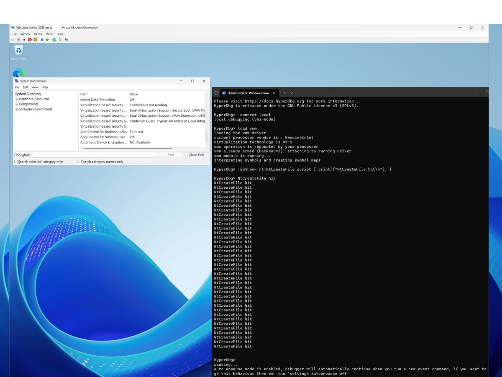Expand the Software Environment node
Viewport: 502px width, 377px height.
click(17, 109)
